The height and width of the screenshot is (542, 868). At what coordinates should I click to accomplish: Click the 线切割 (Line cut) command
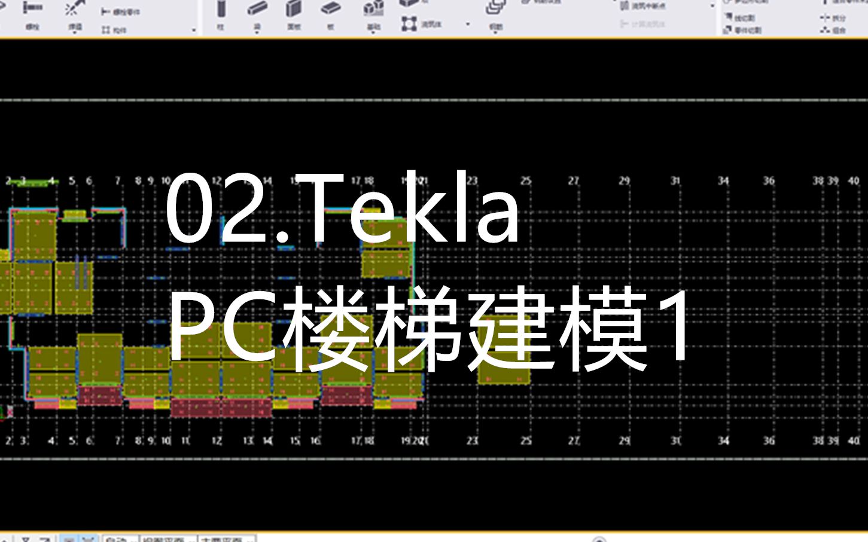click(744, 18)
